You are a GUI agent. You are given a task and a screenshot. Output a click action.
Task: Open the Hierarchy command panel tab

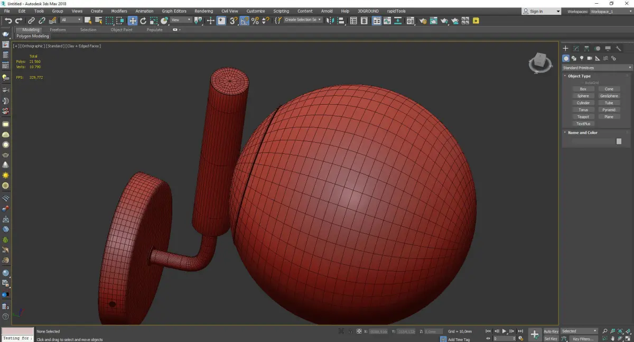587,49
